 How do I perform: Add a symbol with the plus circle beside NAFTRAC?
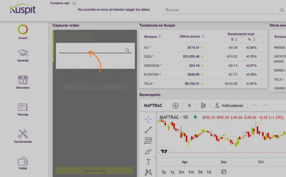pyautogui.click(x=176, y=106)
